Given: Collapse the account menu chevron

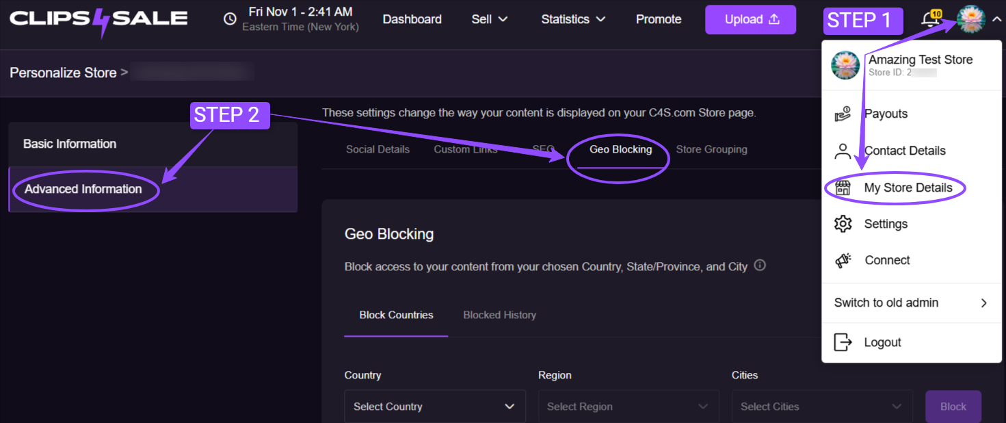Looking at the screenshot, I should pos(995,19).
